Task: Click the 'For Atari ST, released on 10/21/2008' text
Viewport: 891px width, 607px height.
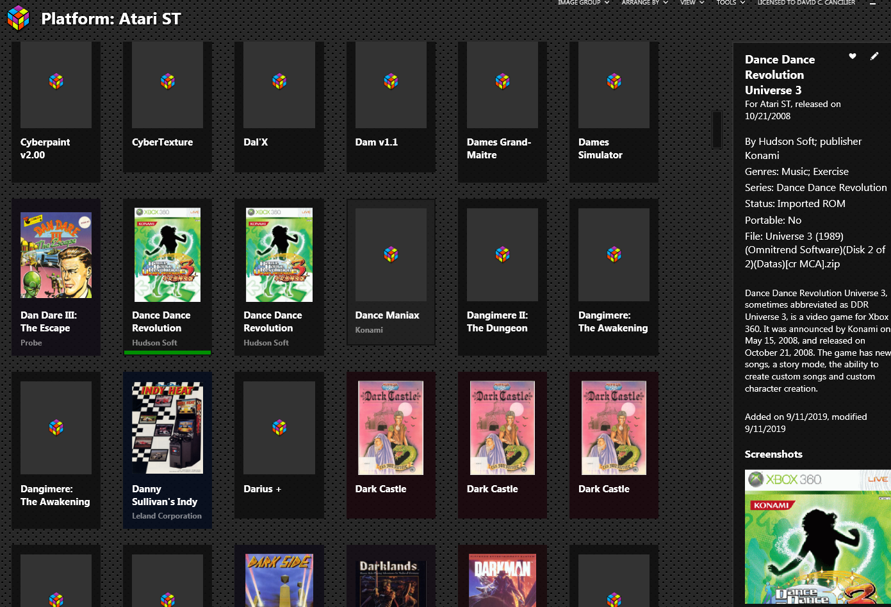Action: [x=793, y=110]
